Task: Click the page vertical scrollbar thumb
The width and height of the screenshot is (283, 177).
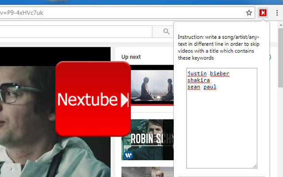Action: tap(281, 58)
